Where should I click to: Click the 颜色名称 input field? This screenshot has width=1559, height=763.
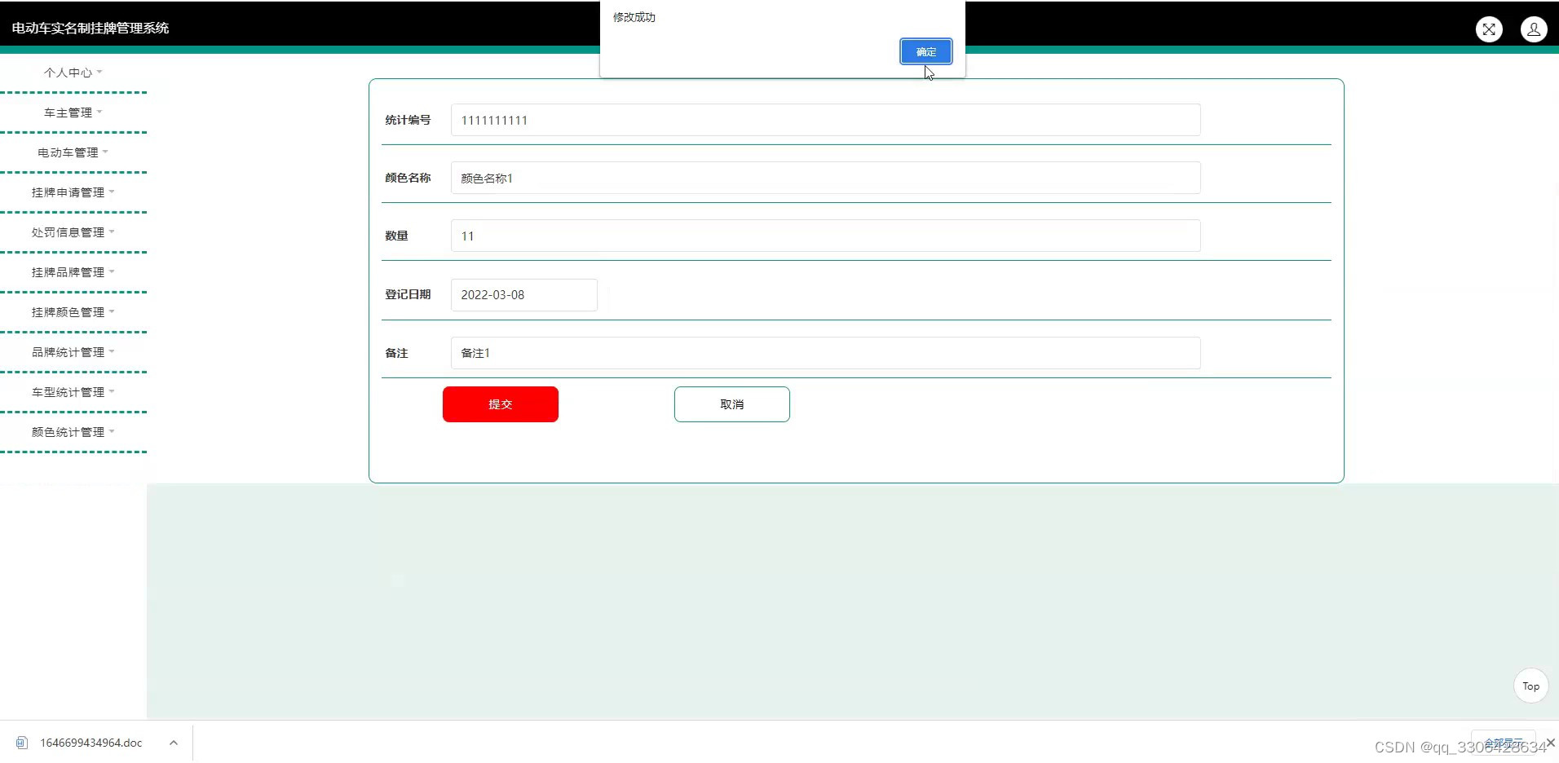825,178
